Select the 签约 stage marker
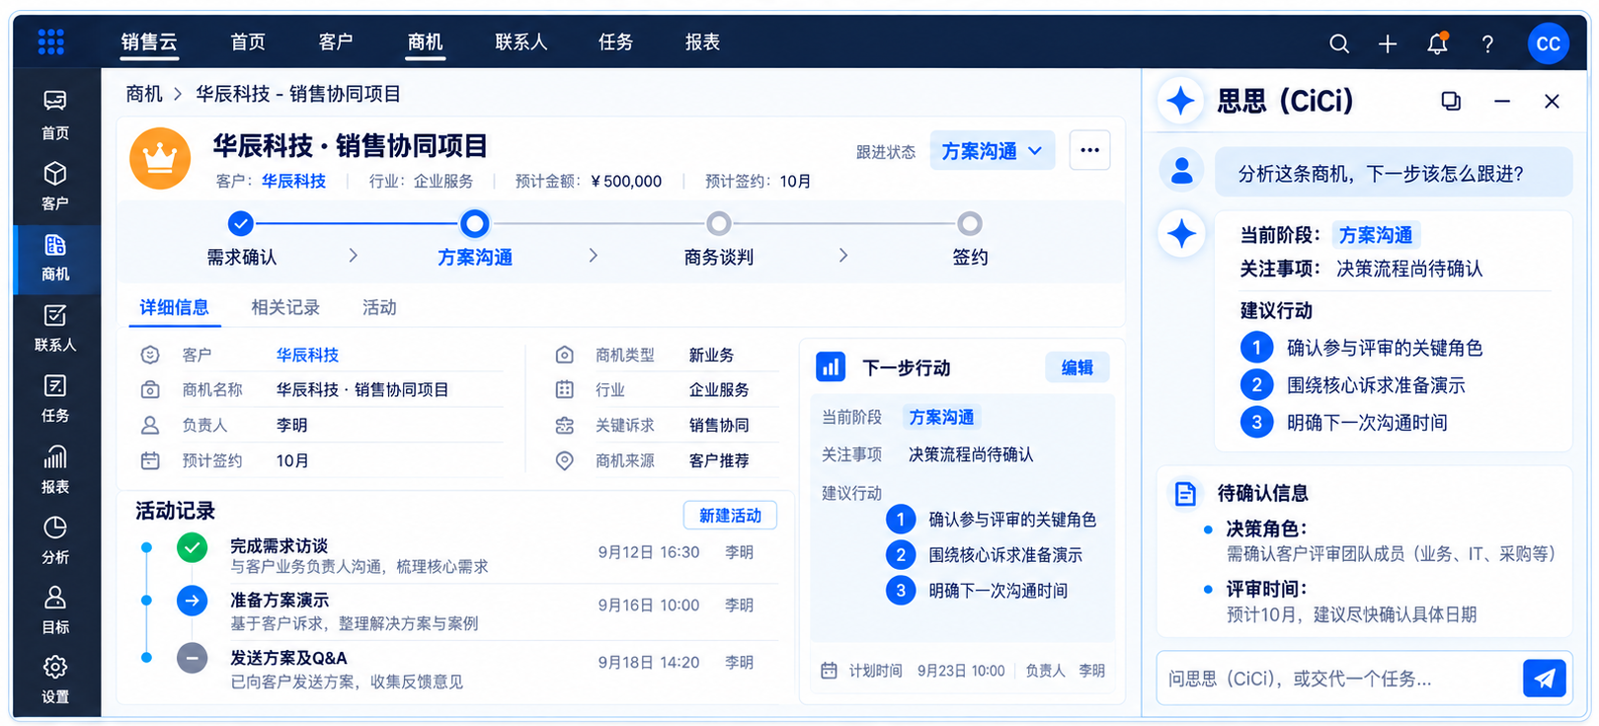This screenshot has height=726, width=1599. tap(970, 223)
